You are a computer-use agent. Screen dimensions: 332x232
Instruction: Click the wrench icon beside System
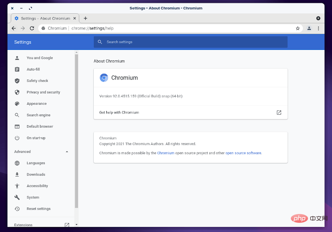17,197
